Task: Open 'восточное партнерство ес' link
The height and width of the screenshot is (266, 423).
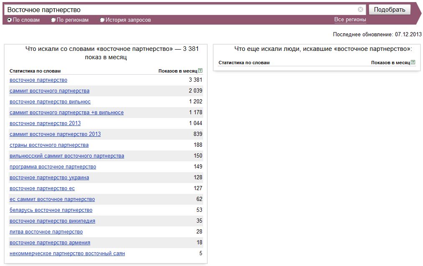Action: (42, 188)
